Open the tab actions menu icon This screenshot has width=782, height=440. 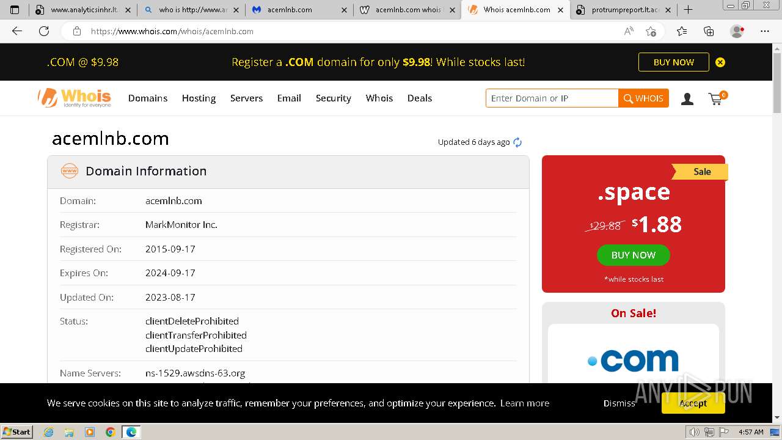(x=15, y=10)
